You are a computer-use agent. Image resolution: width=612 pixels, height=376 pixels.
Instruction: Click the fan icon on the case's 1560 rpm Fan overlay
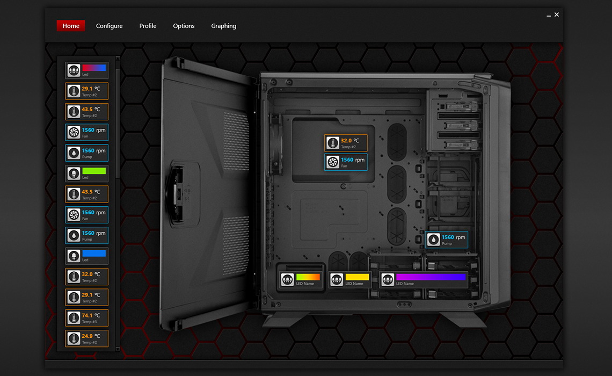(333, 161)
